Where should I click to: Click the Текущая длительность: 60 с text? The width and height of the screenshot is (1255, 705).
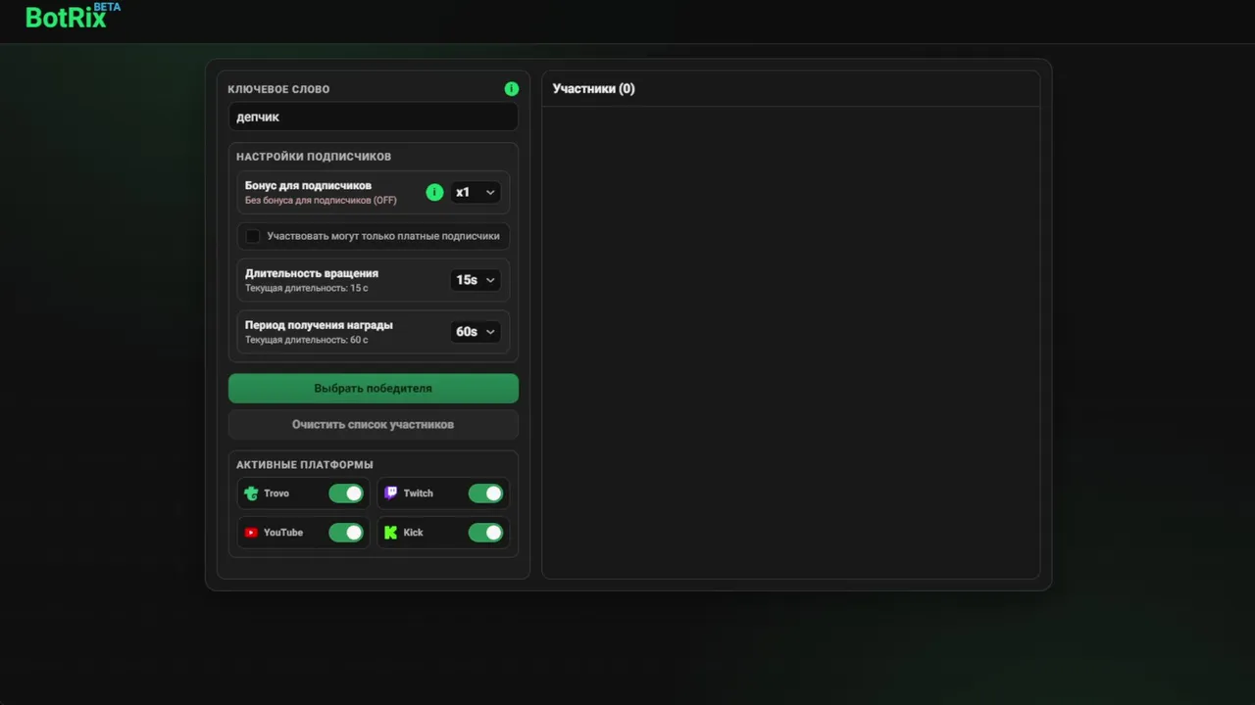[307, 340]
